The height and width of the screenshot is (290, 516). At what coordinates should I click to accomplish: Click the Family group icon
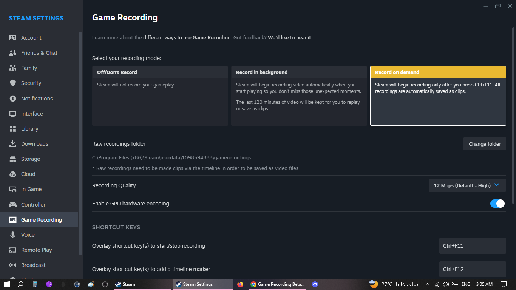(x=13, y=68)
